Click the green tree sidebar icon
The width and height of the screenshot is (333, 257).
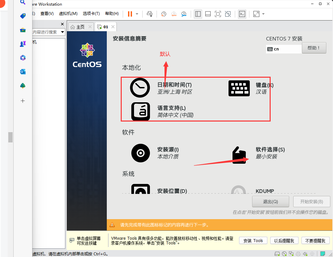pos(23,85)
